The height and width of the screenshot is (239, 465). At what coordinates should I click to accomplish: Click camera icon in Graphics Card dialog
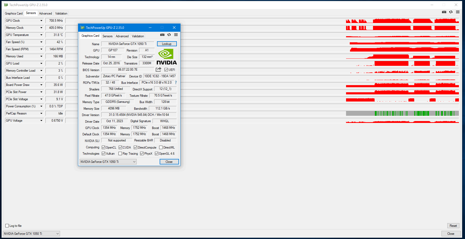(162, 35)
